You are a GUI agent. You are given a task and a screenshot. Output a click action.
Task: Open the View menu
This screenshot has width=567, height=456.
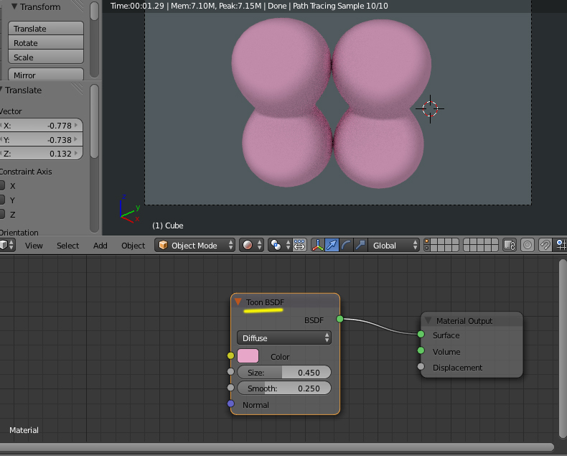[x=34, y=246]
